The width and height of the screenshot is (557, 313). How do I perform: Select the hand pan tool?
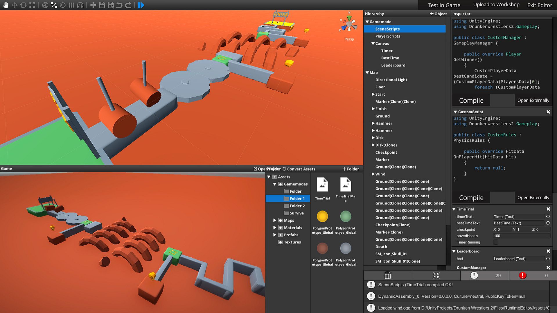pyautogui.click(x=6, y=5)
